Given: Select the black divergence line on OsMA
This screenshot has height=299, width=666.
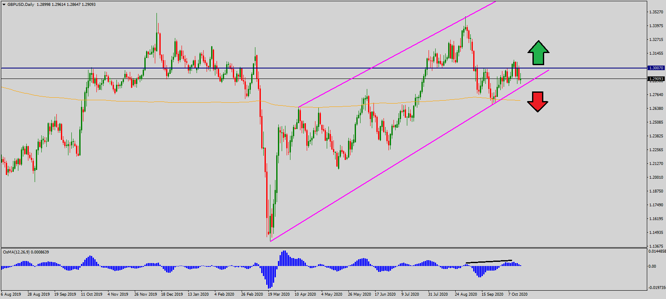Looking at the screenshot, I should pos(489,261).
